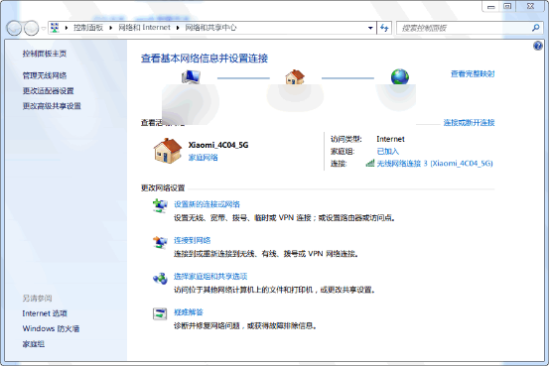Image resolution: width=550 pixels, height=366 pixels.
Task: Click the 家庭网络 link under network name
Action: pos(204,158)
